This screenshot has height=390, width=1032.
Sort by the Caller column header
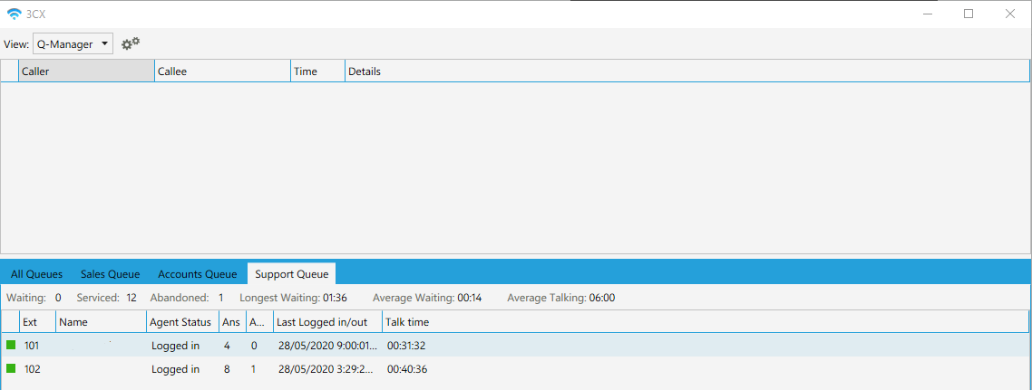pos(87,71)
